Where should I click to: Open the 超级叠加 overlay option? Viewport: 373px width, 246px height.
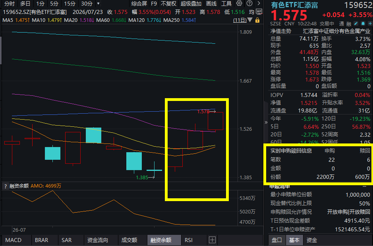pos(191,4)
